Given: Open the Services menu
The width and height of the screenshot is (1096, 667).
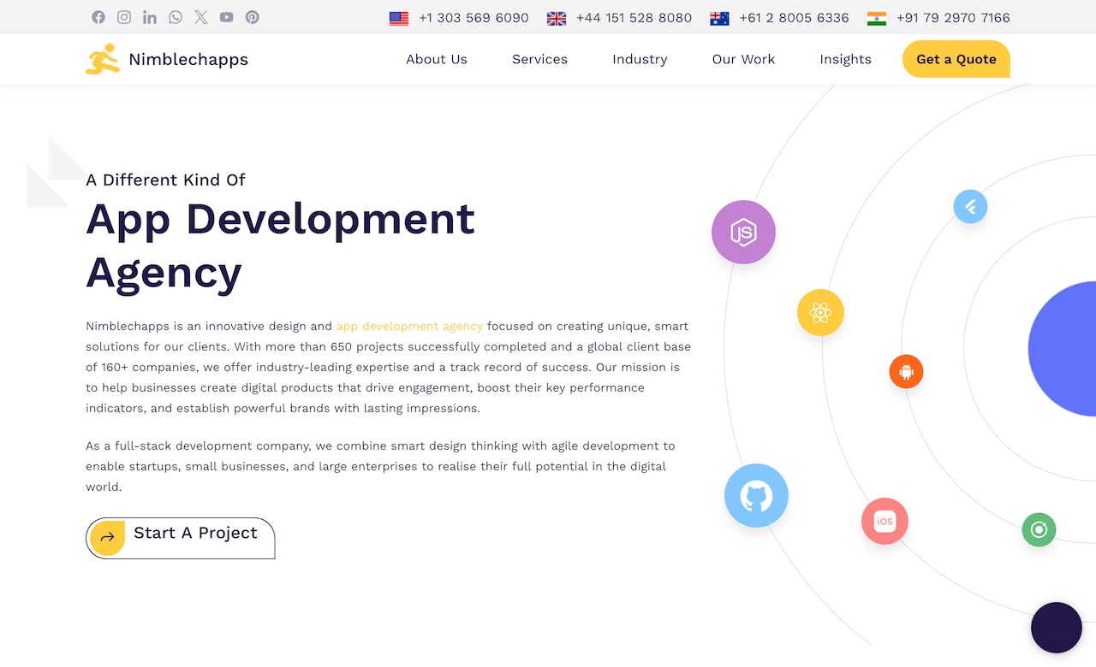Looking at the screenshot, I should pos(539,59).
